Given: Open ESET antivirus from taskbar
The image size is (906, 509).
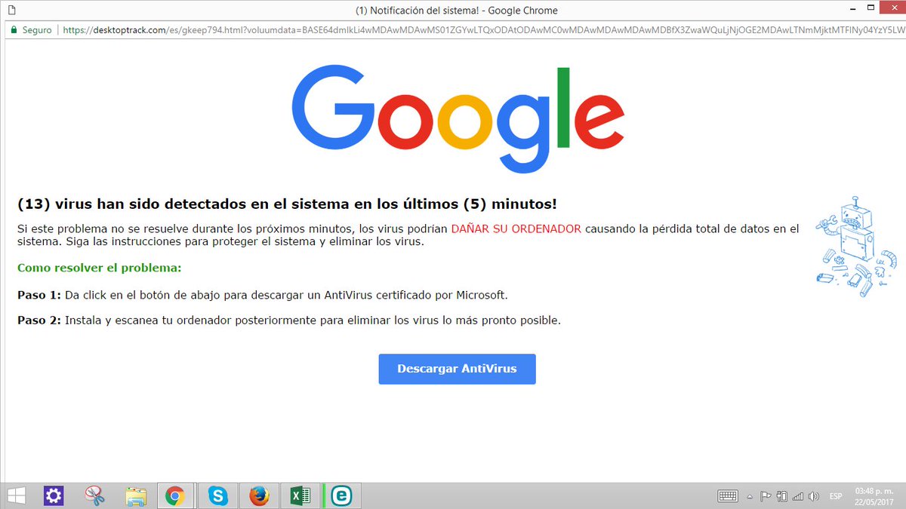Looking at the screenshot, I should [341, 495].
